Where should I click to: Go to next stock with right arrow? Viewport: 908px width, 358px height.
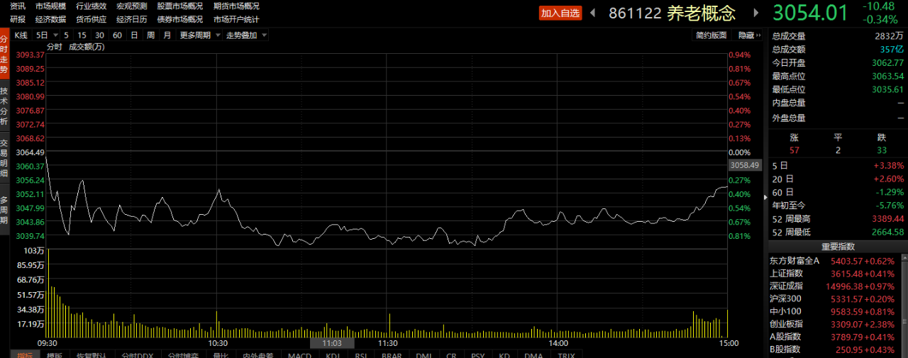coord(756,13)
